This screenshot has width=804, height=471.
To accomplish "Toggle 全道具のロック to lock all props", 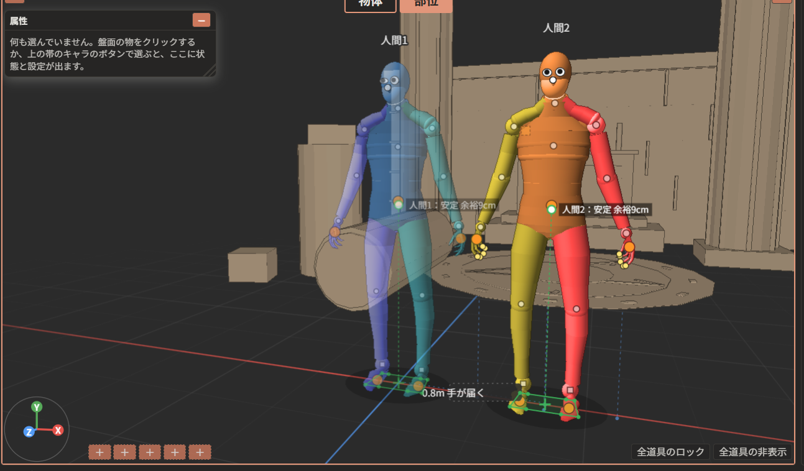I will (671, 452).
